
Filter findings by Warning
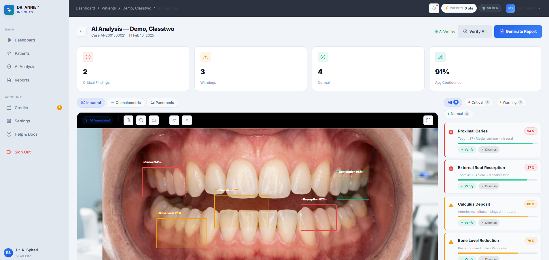coord(511,102)
